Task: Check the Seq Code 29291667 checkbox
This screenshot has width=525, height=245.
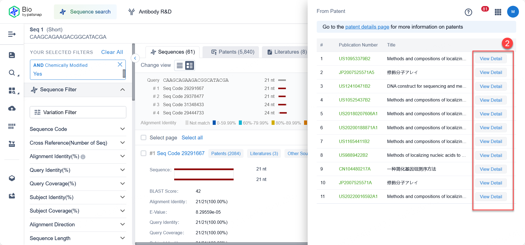Action: 143,153
